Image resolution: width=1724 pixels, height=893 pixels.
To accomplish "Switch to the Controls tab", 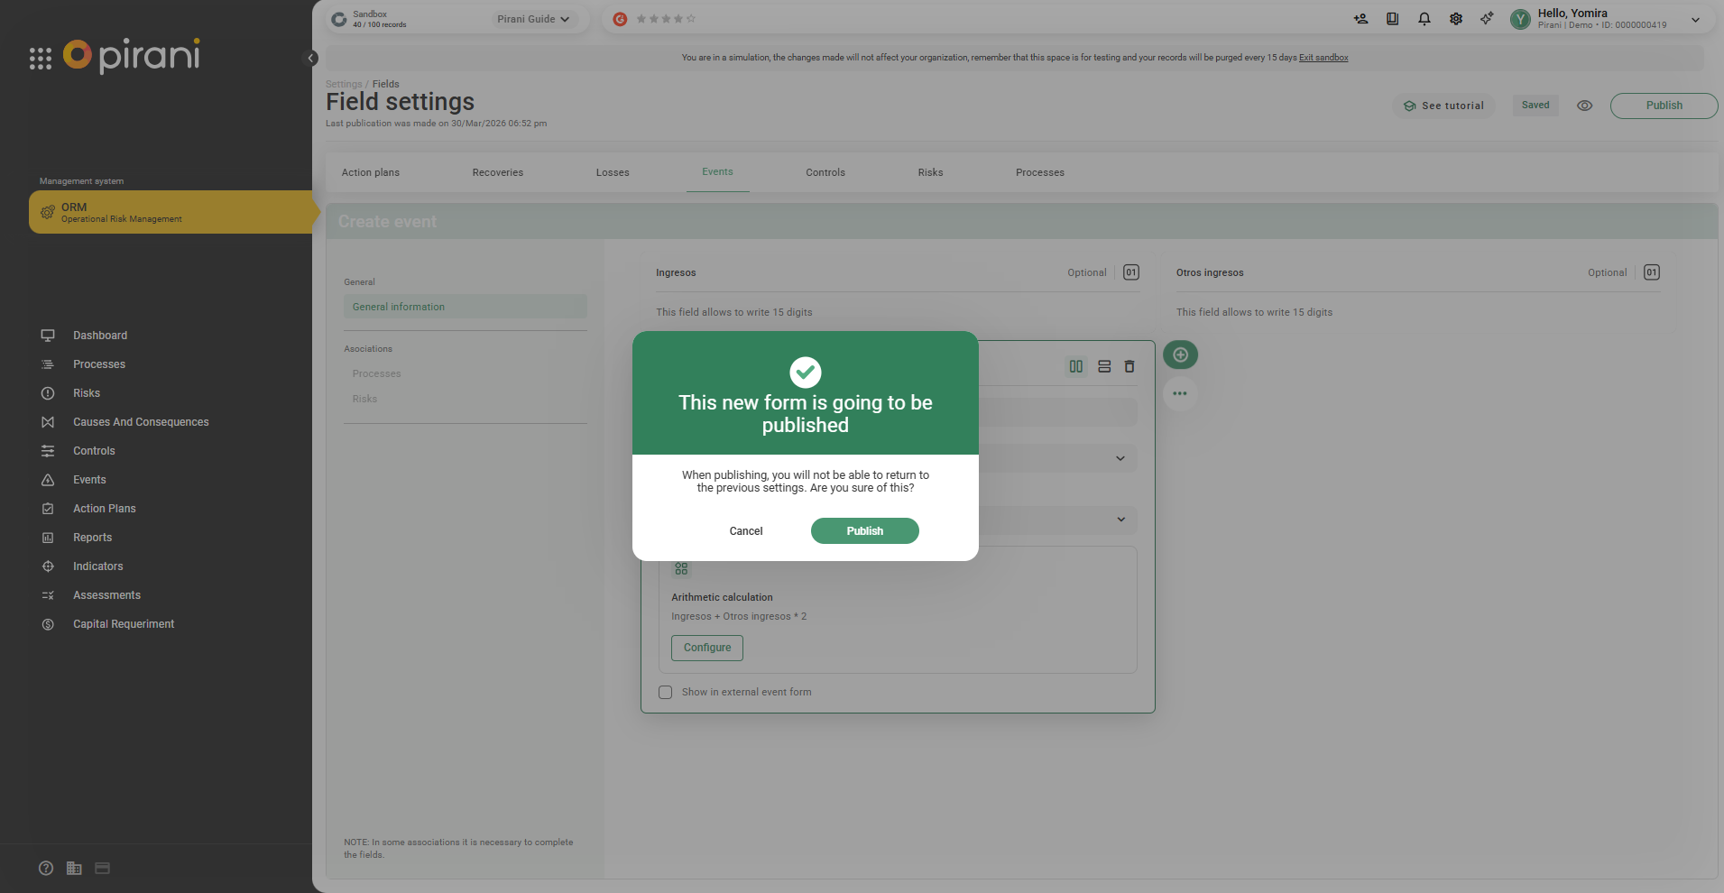I will 825,172.
